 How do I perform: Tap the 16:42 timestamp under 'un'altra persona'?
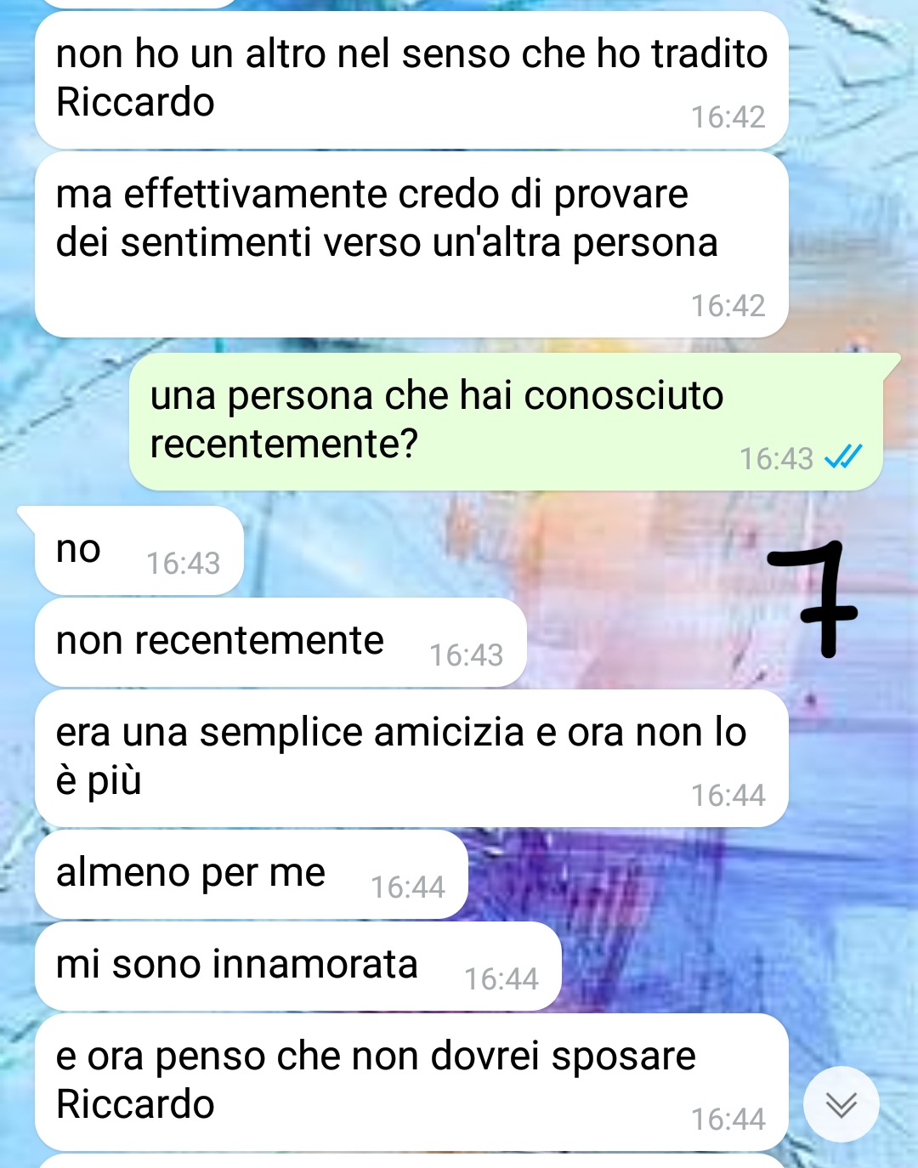(728, 305)
